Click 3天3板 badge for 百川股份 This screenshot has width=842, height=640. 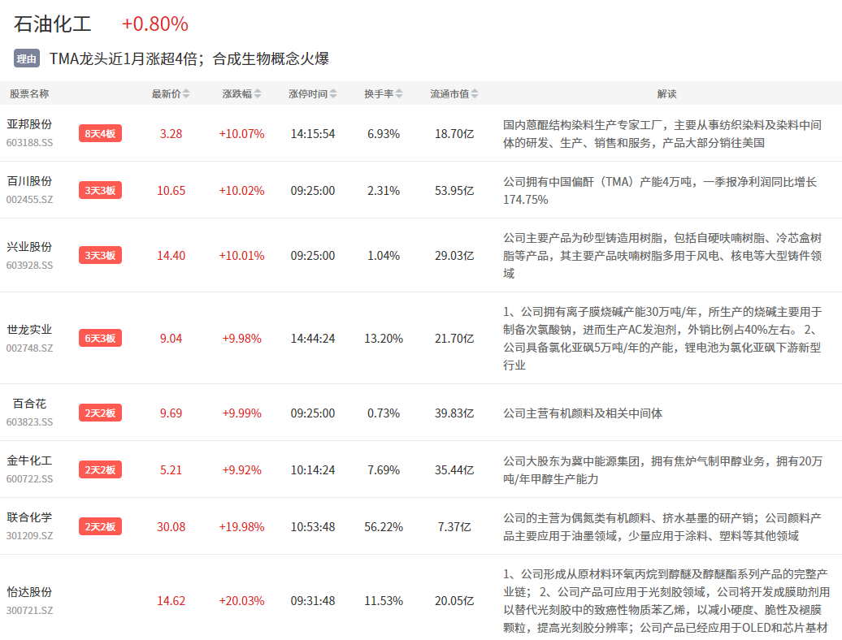coord(101,190)
